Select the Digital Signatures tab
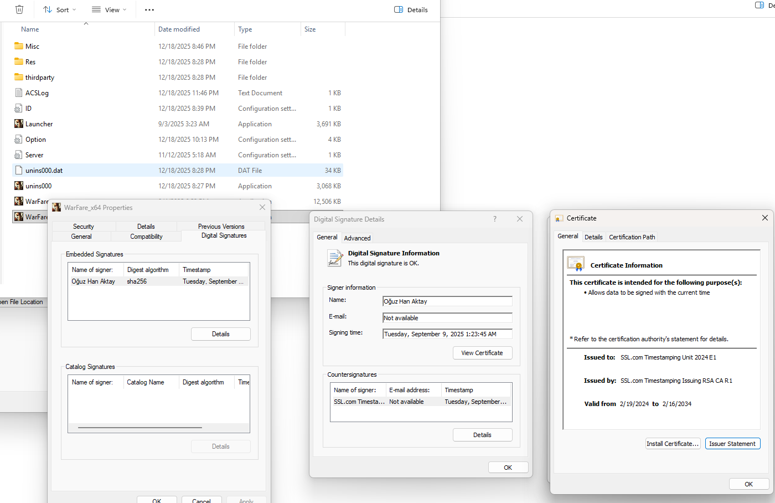This screenshot has height=503, width=775. click(224, 235)
